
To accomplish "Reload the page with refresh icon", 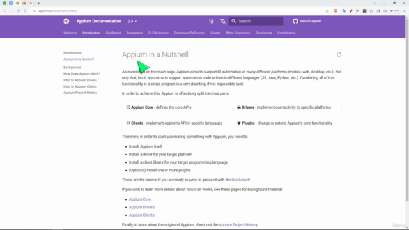I will (x=18, y=11).
